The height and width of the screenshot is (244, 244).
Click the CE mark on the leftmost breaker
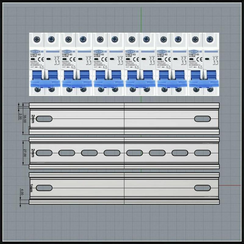tap(41, 59)
